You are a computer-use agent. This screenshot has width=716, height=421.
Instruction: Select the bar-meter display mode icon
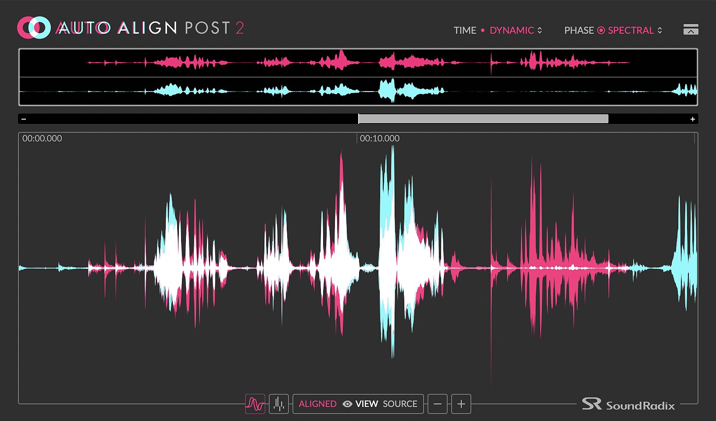[x=279, y=404]
